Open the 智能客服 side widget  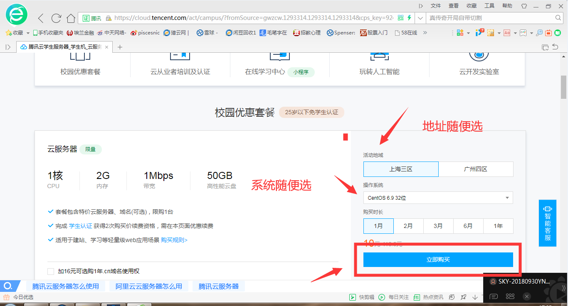(x=547, y=223)
